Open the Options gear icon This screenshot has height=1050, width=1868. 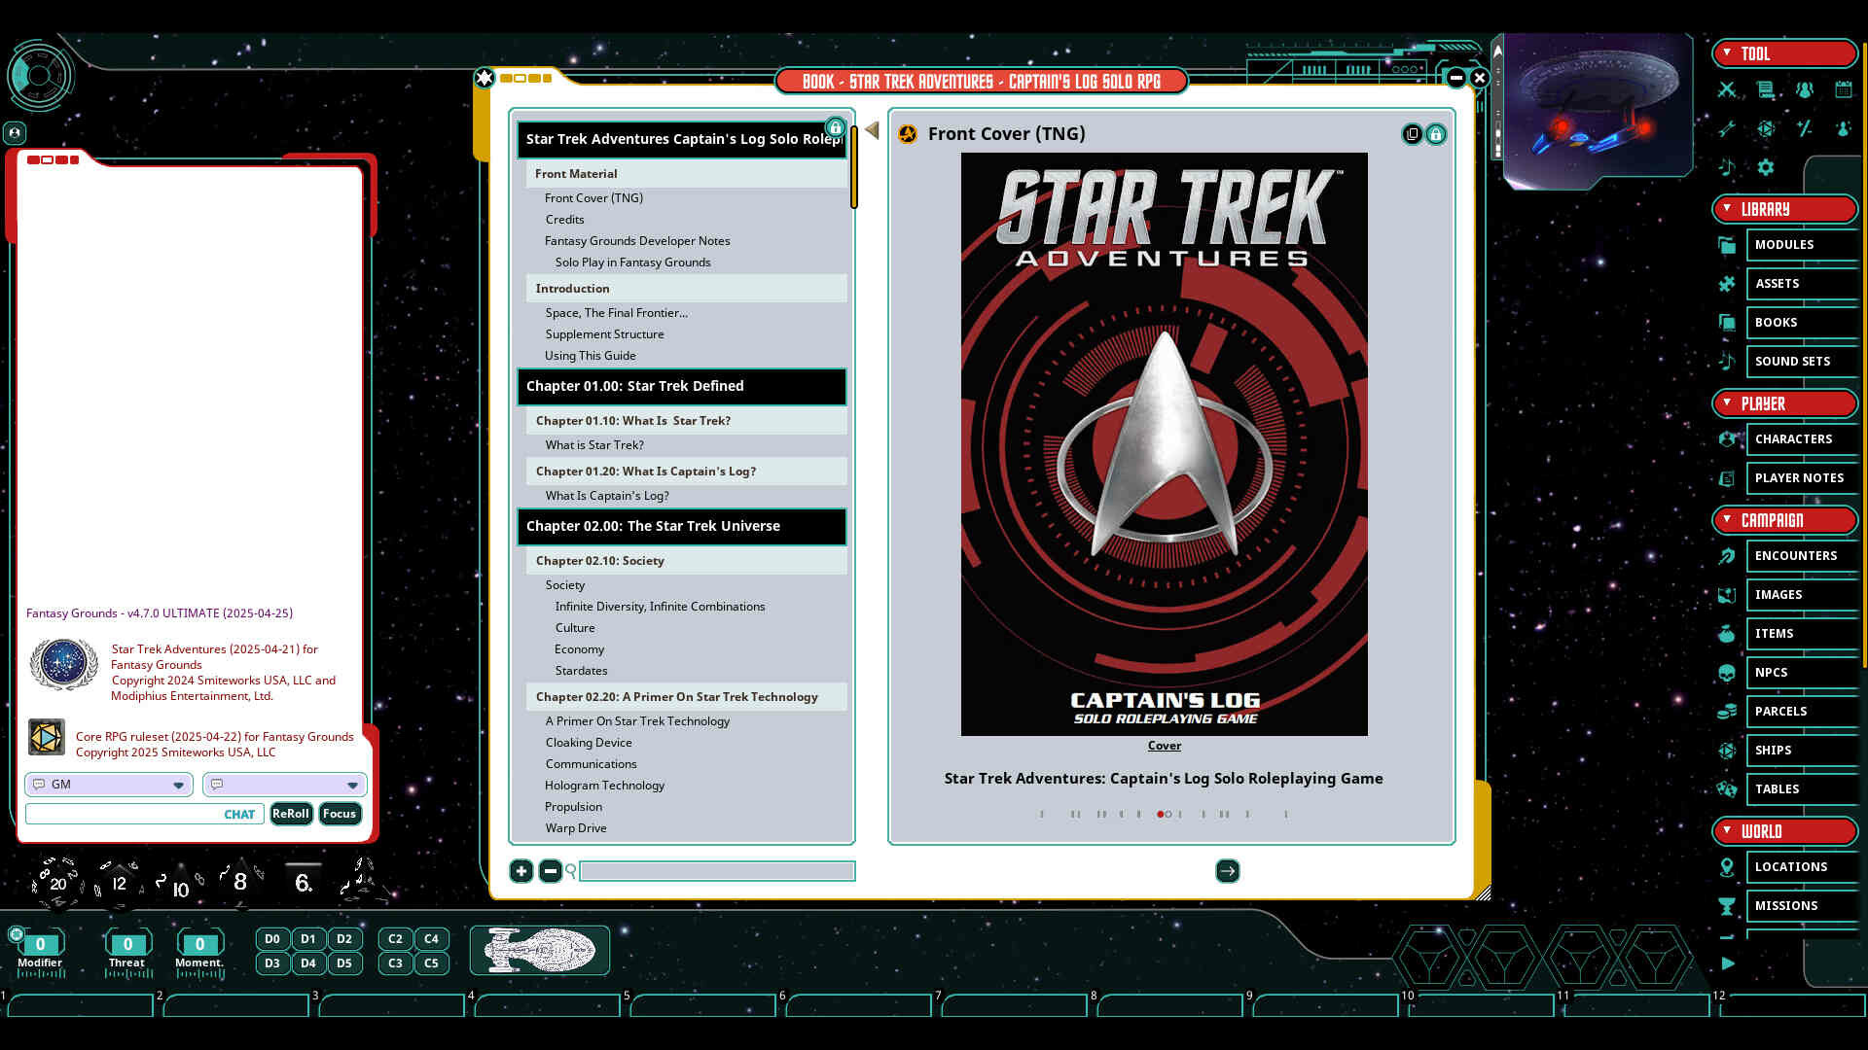coord(1766,167)
